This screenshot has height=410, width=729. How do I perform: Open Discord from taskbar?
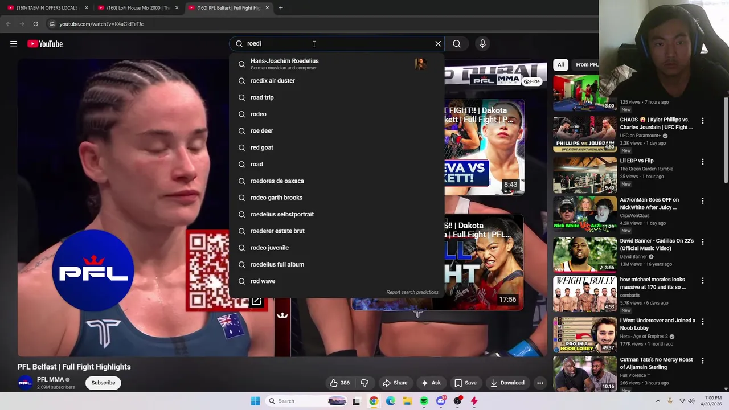pyautogui.click(x=441, y=401)
